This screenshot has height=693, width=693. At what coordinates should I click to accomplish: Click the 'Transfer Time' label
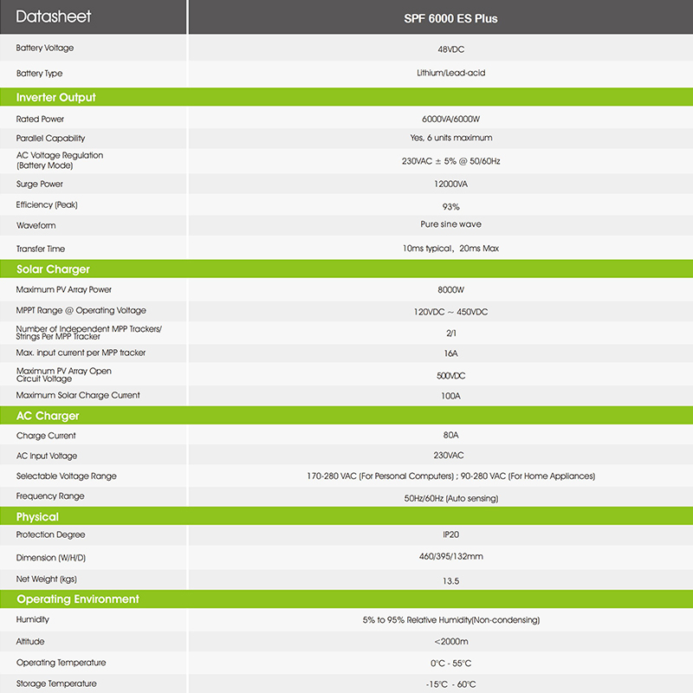click(40, 249)
